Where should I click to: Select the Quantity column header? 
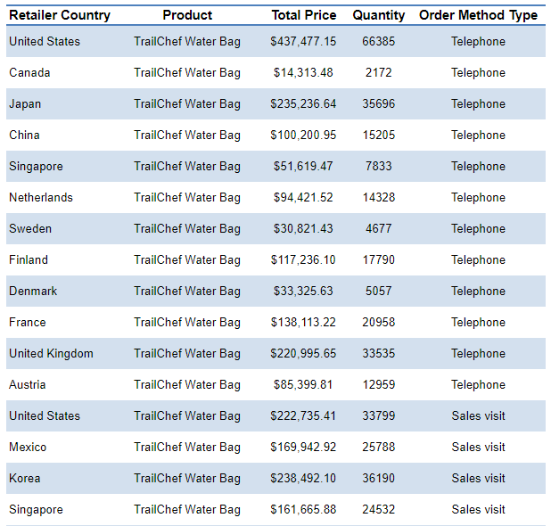tap(378, 15)
